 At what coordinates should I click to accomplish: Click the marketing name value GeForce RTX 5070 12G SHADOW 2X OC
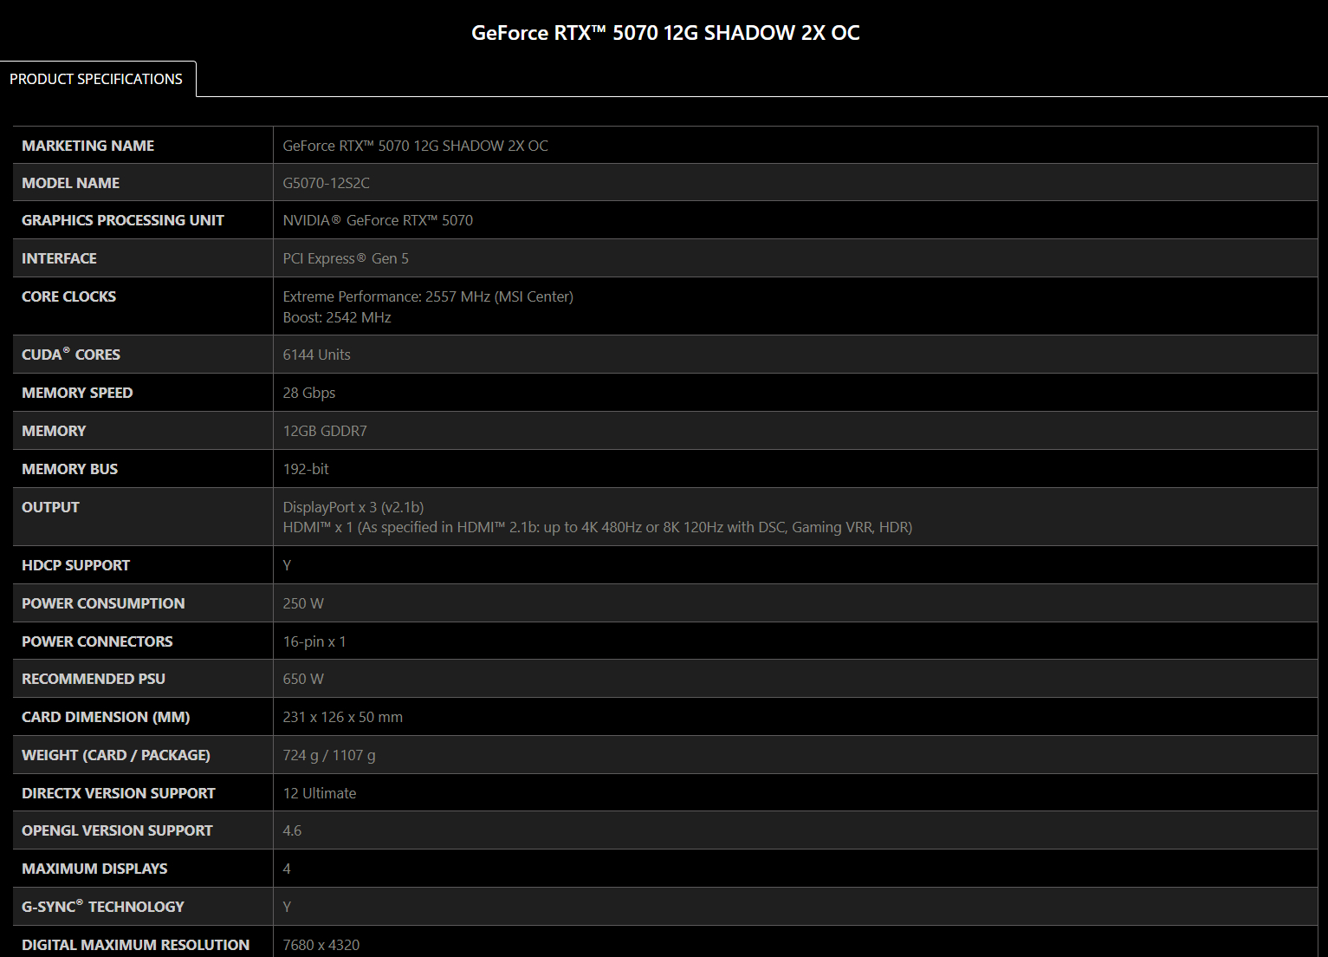[416, 146]
